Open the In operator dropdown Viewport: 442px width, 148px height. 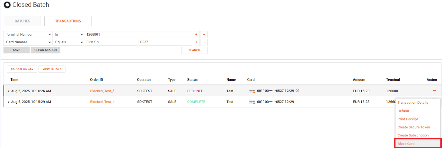pos(68,34)
